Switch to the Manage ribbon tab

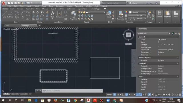[x=45, y=9]
